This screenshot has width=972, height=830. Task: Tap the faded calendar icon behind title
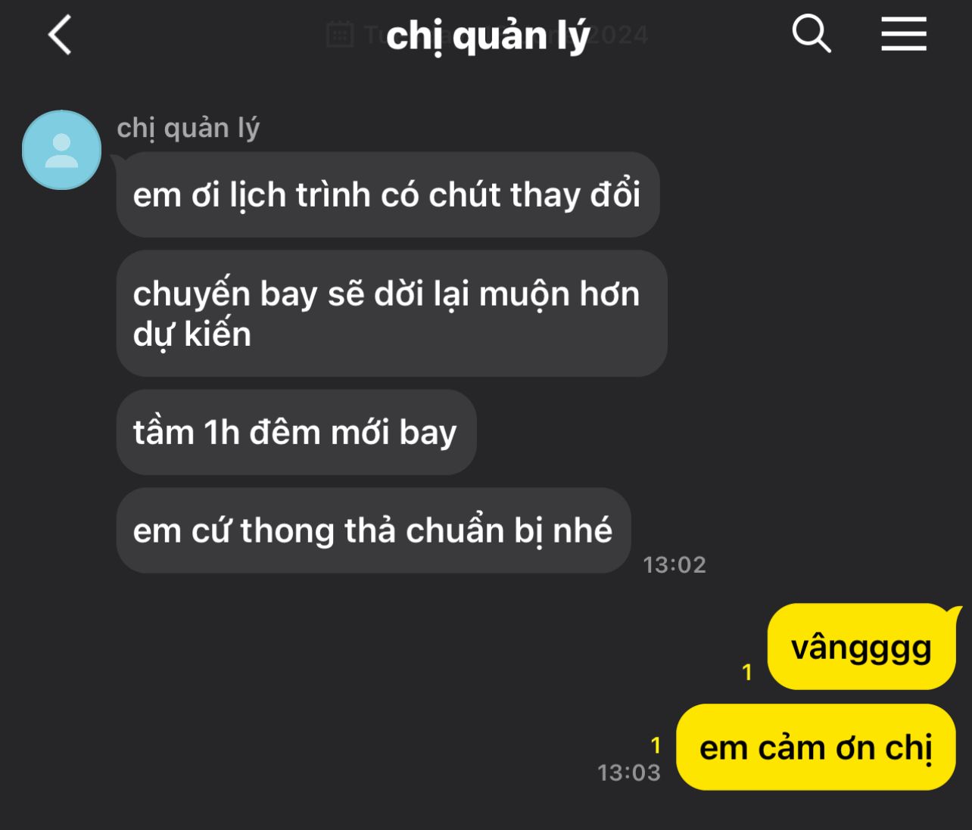click(340, 34)
